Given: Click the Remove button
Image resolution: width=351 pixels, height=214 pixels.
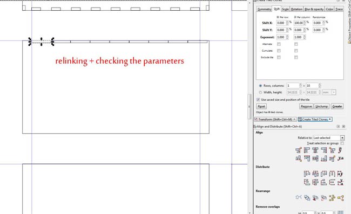Looking at the screenshot, I should (306, 106).
